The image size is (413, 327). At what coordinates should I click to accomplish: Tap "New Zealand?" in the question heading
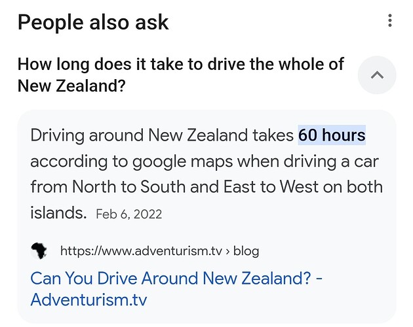click(71, 86)
